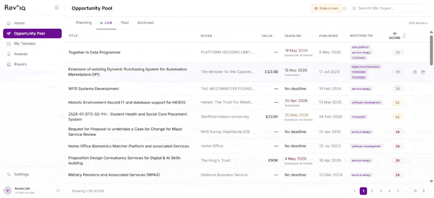Click the digital transformation tag

(x=366, y=67)
